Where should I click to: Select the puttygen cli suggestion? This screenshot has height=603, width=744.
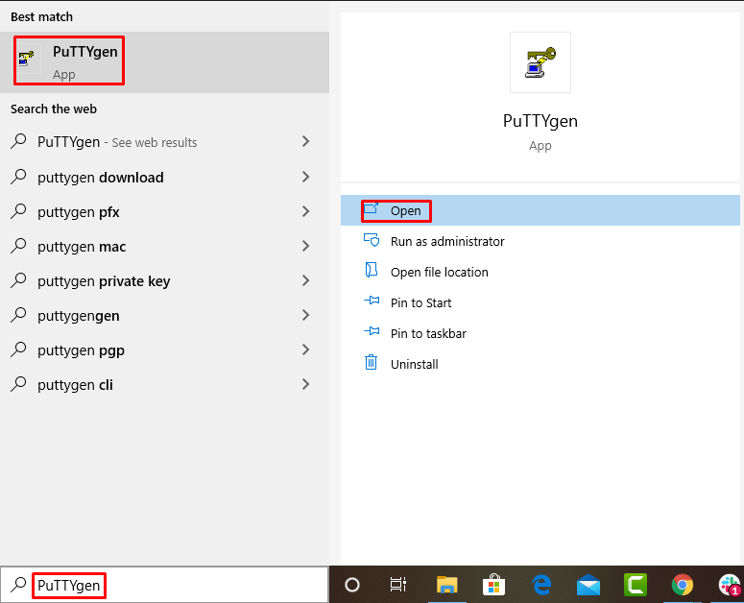pyautogui.click(x=164, y=385)
